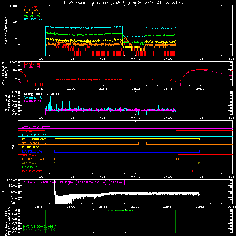Viewport: 236px width, 236px height.
Task: Click the FRONTS OFF flag label
Action: pyautogui.click(x=31, y=167)
